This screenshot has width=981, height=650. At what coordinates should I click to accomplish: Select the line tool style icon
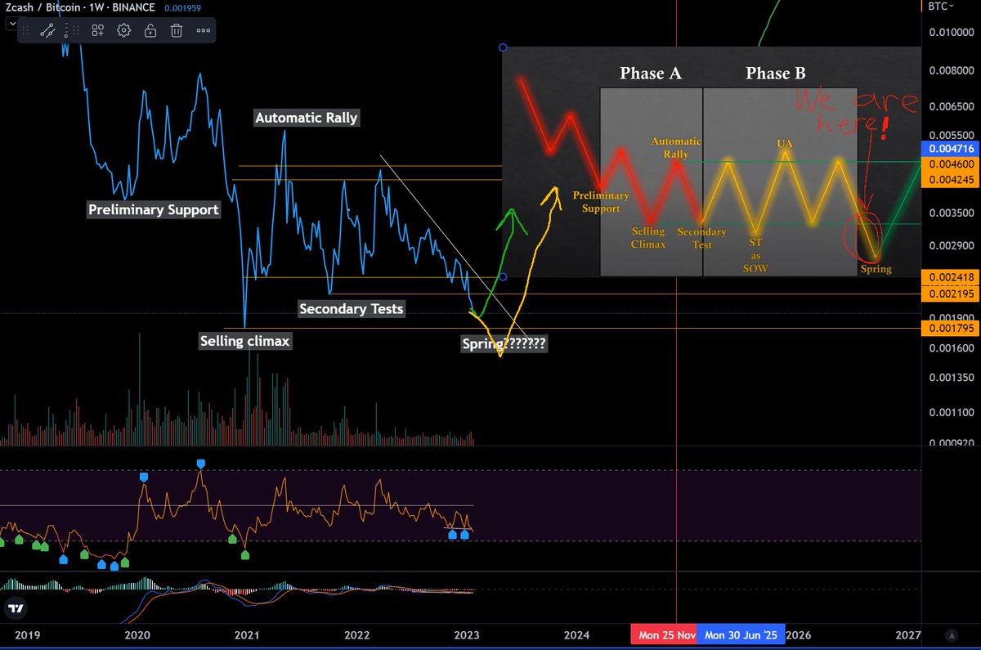pyautogui.click(x=47, y=31)
